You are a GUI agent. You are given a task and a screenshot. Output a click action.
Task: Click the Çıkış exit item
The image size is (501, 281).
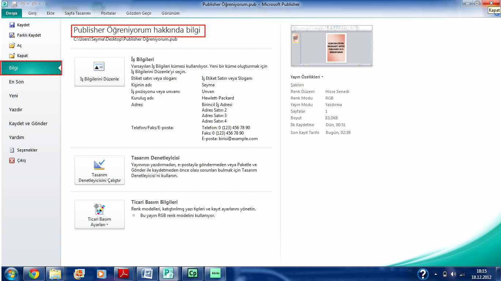point(18,160)
